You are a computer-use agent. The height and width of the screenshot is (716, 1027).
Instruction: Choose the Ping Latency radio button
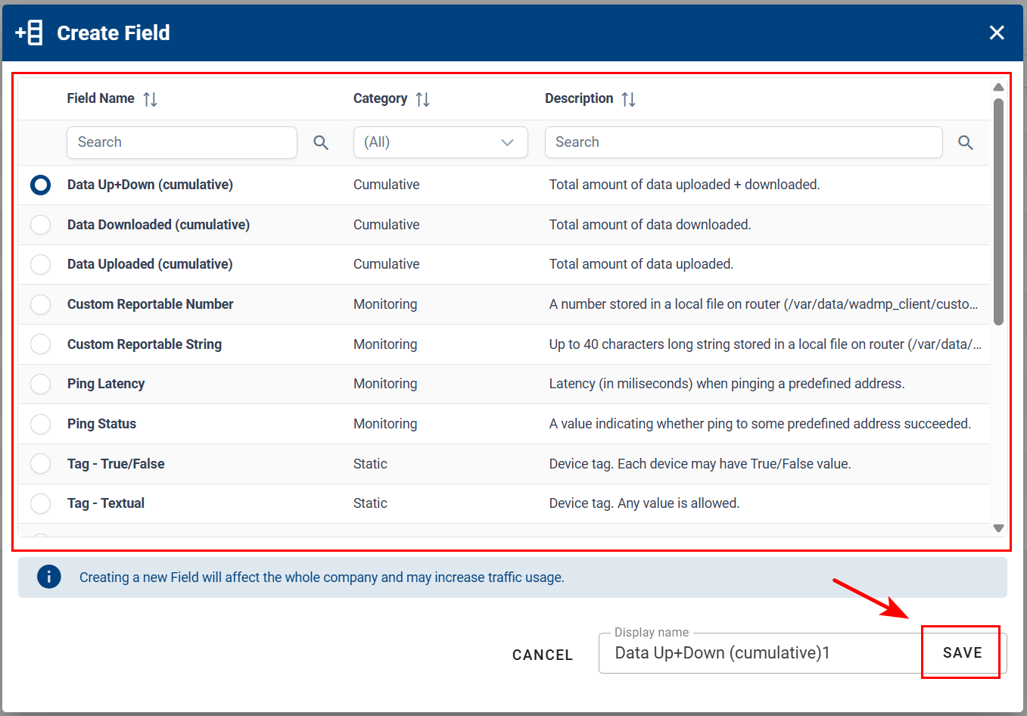point(41,384)
